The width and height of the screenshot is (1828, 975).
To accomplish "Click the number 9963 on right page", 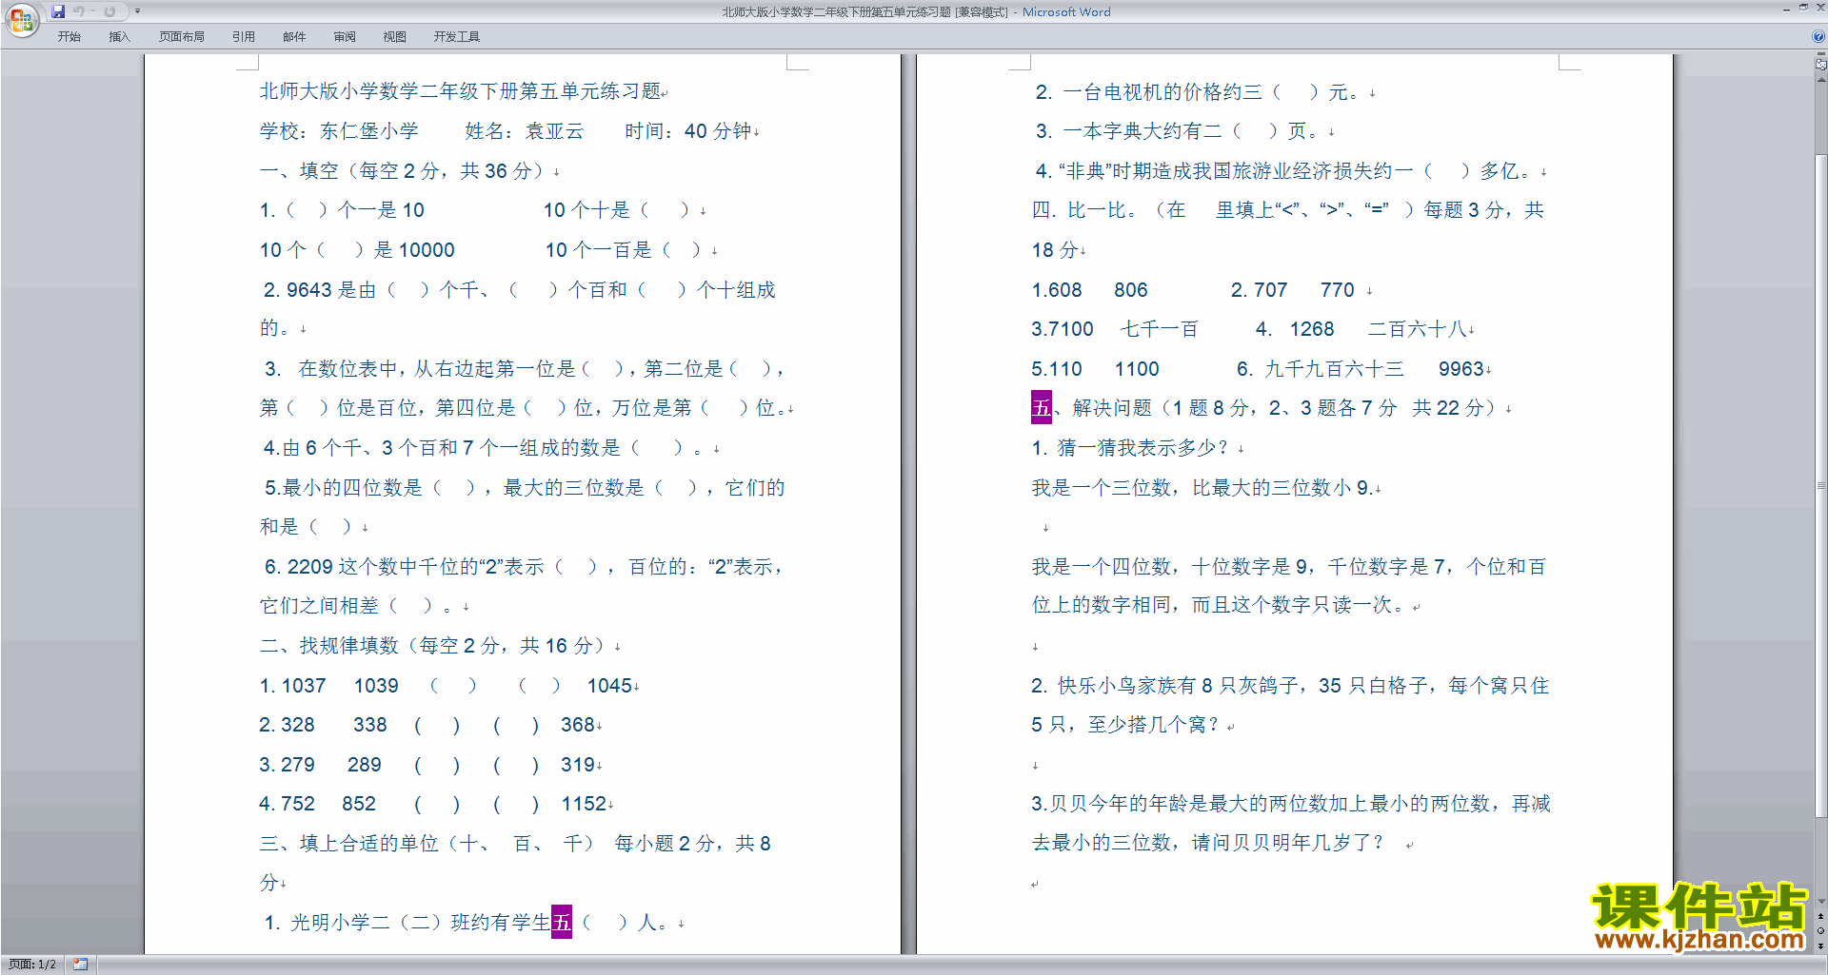I will click(1461, 369).
